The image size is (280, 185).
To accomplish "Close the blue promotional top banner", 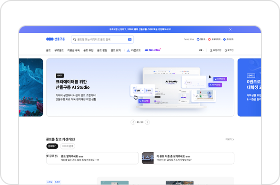I will 230,29.
